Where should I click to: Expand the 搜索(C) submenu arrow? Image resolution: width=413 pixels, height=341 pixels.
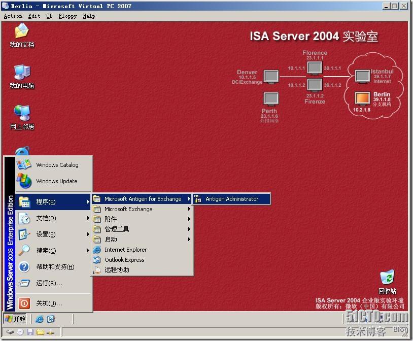[88, 251]
